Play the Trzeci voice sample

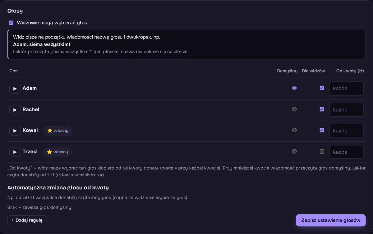[15, 152]
